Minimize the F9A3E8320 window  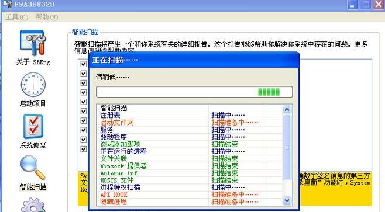click(353, 5)
